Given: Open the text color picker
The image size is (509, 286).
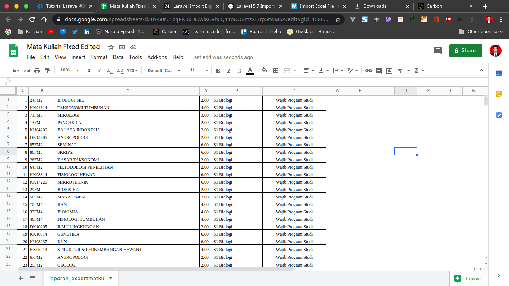Looking at the screenshot, I should [x=250, y=70].
